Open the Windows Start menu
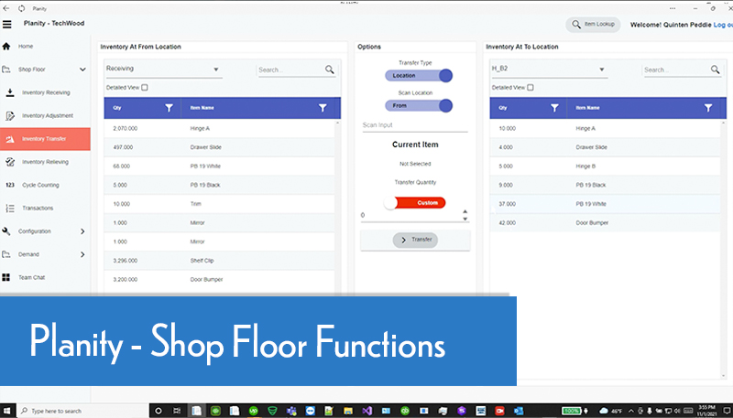Image resolution: width=733 pixels, height=418 pixels. point(7,411)
